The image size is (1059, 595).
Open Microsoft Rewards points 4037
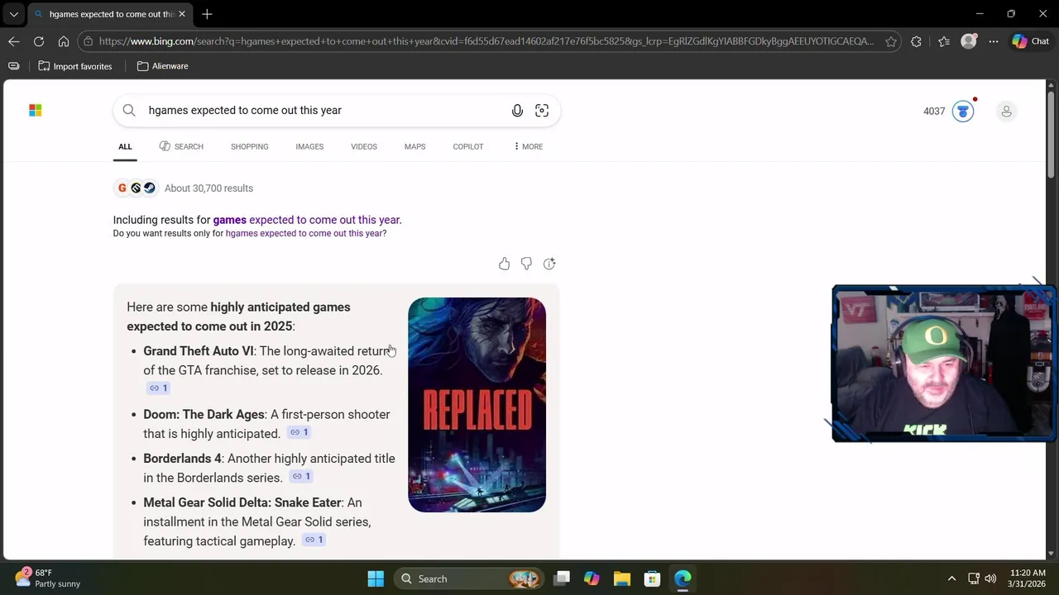(x=934, y=111)
